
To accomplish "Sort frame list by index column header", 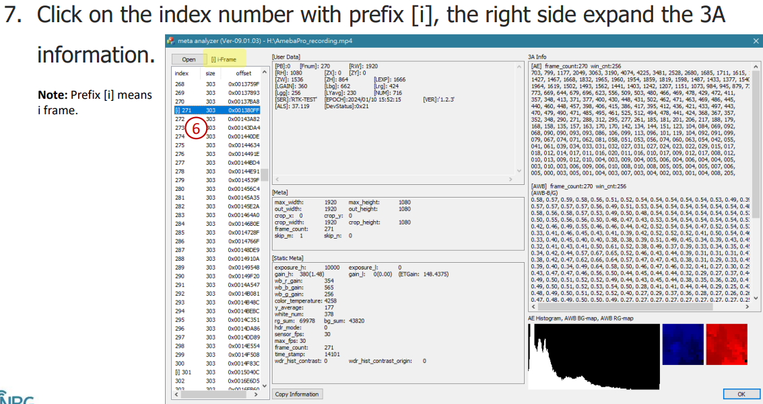I will pos(181,73).
